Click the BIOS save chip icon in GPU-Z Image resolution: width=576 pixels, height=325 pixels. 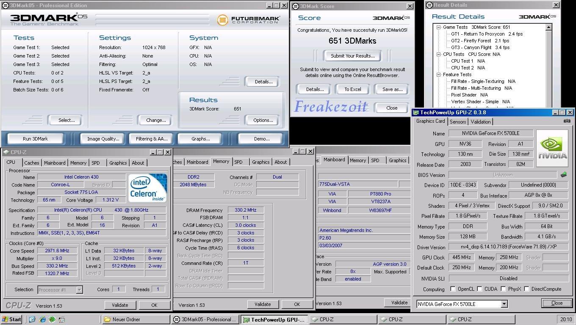564,174
